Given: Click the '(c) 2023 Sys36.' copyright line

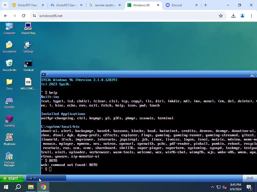Looking at the screenshot, I should click(56, 84).
